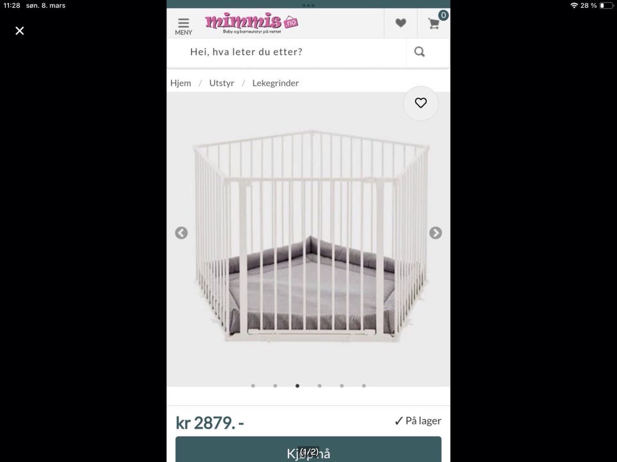Select the fifth carousel dot
This screenshot has width=617, height=462.
[x=341, y=386]
